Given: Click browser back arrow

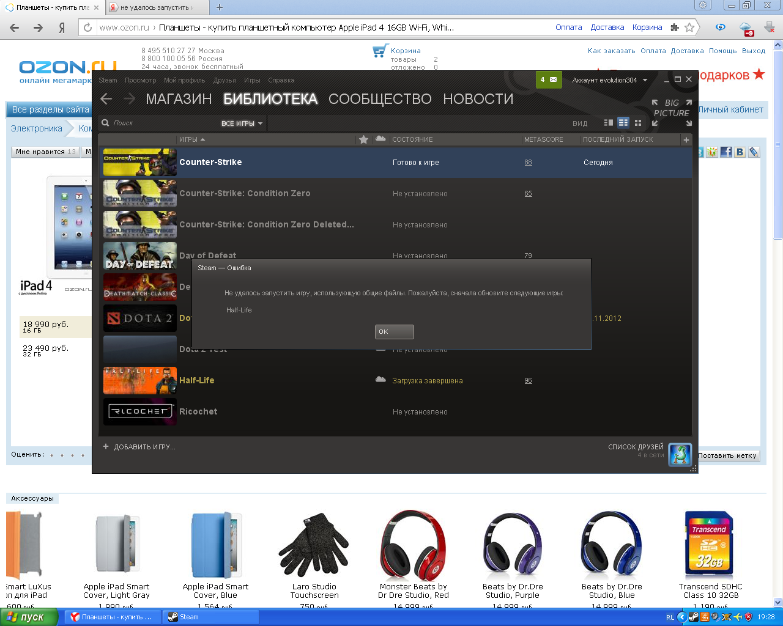Looking at the screenshot, I should (15, 28).
